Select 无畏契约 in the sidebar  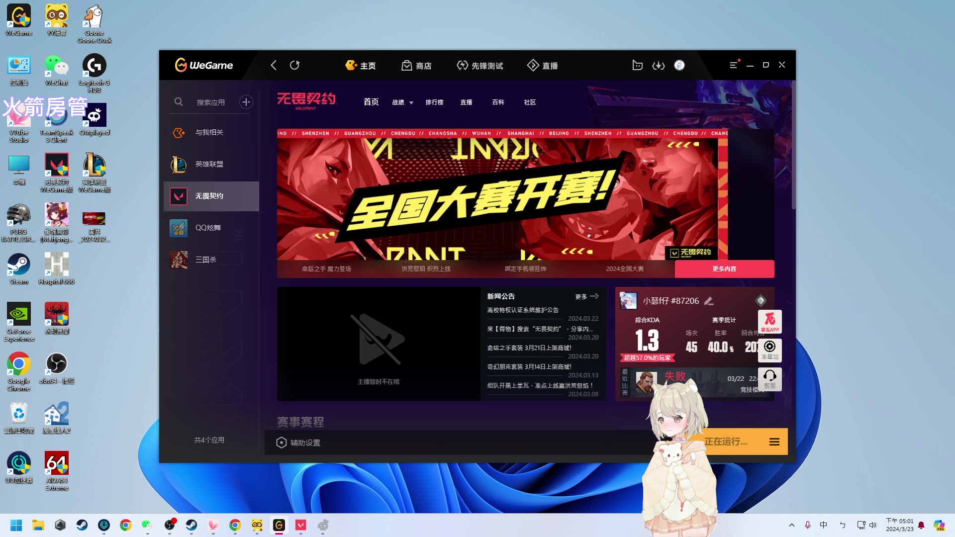pyautogui.click(x=211, y=196)
